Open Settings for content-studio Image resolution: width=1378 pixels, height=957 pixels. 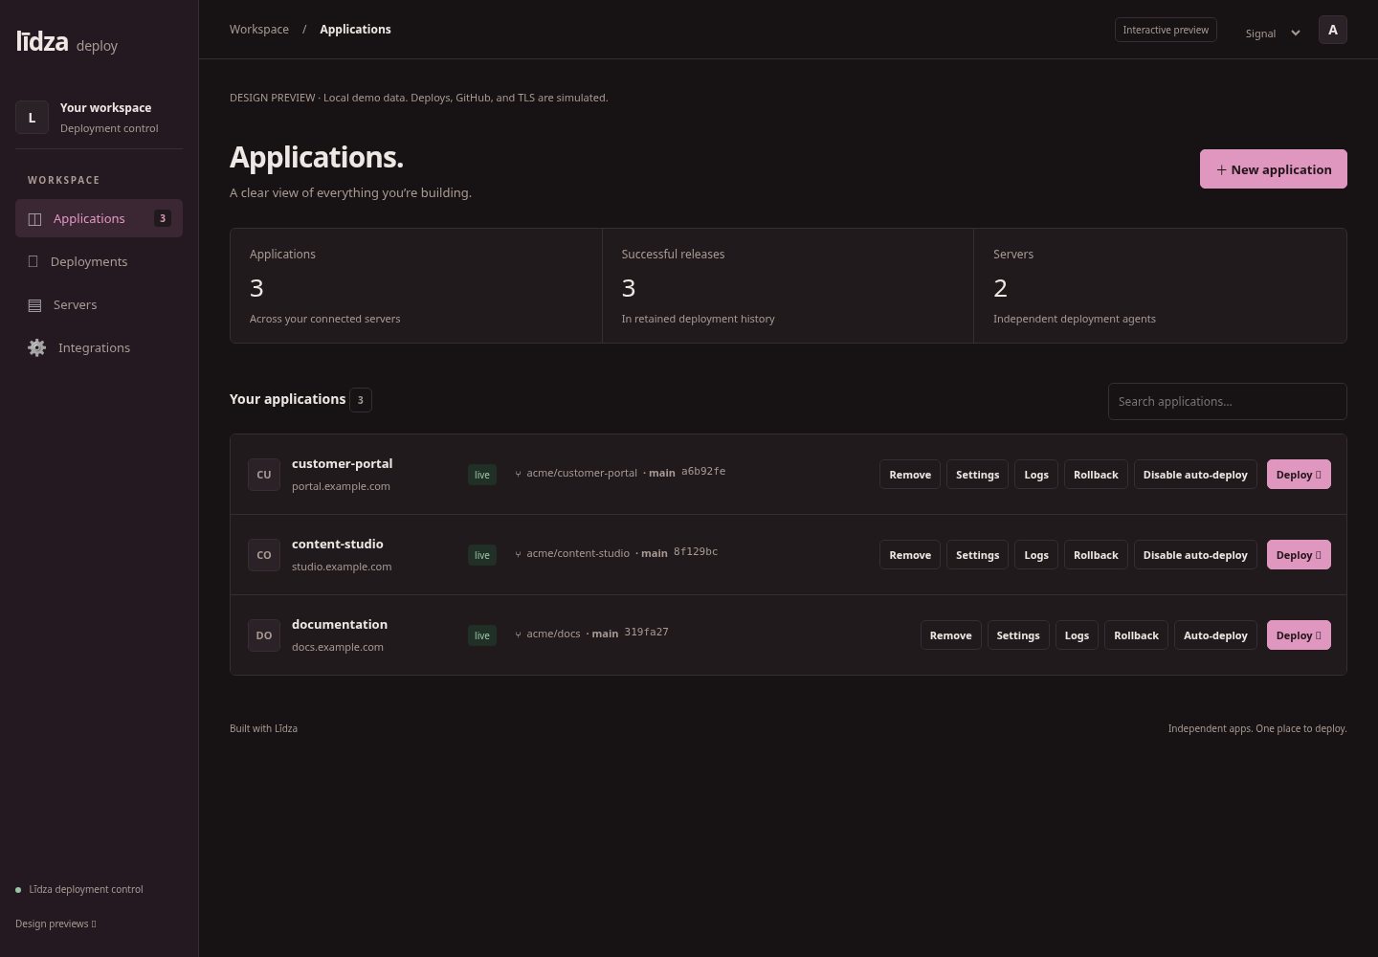977,555
